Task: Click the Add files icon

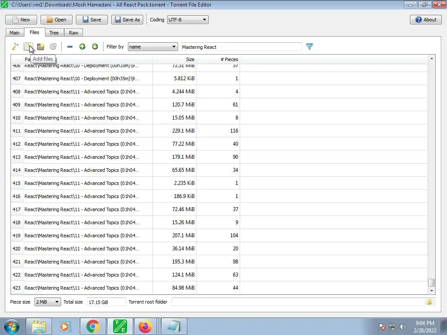Action: pyautogui.click(x=28, y=46)
